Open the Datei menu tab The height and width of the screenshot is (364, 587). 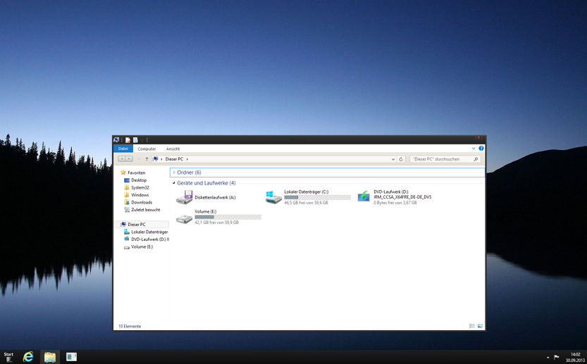123,149
